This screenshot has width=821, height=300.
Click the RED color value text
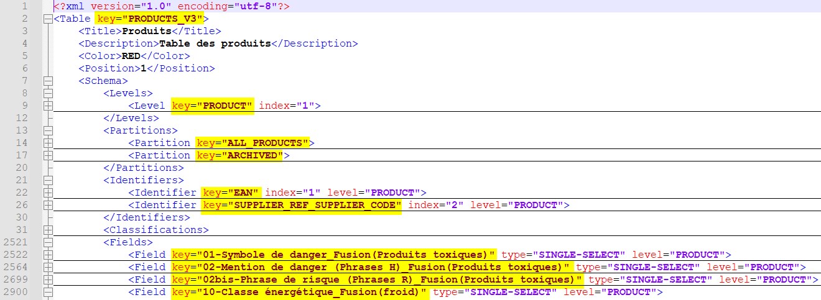tap(131, 56)
